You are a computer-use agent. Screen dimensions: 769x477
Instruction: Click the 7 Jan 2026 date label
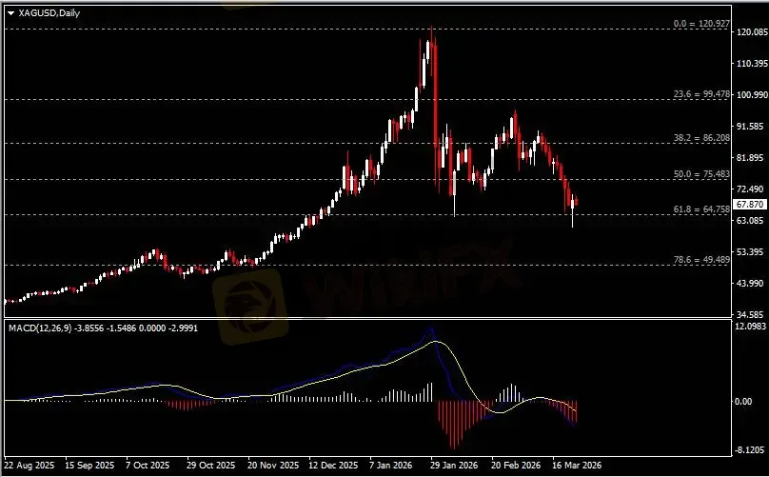[391, 465]
